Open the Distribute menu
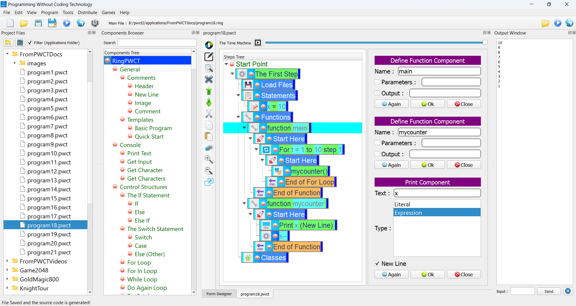 pos(87,12)
